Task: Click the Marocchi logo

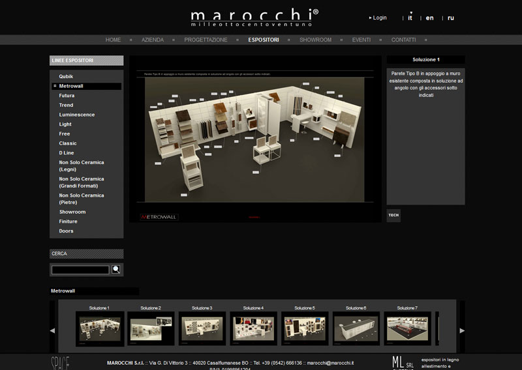Action: (254, 18)
